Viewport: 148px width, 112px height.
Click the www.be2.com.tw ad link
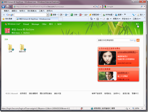click(124, 63)
